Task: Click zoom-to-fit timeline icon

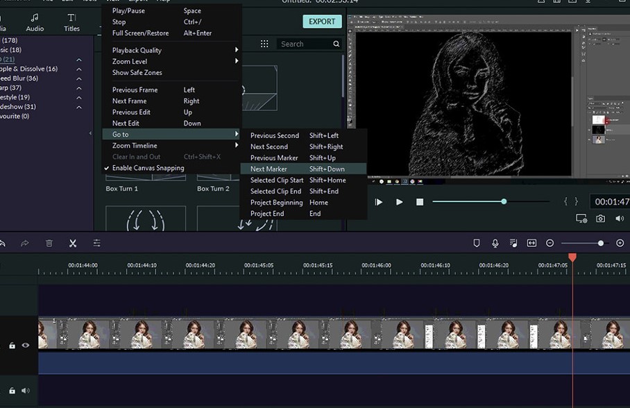Action: [x=531, y=243]
